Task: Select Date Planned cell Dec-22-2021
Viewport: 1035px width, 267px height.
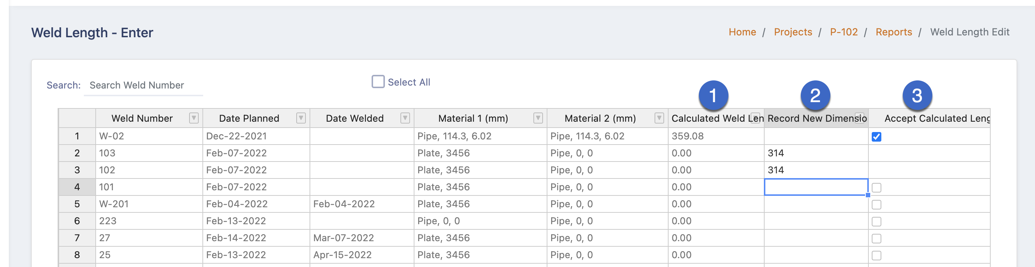Action: coord(256,136)
